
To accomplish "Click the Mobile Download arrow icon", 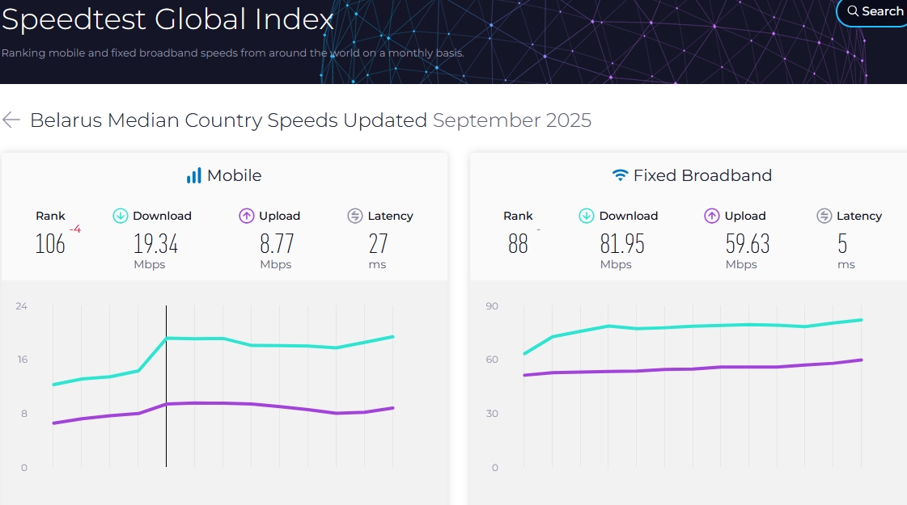I will [121, 216].
